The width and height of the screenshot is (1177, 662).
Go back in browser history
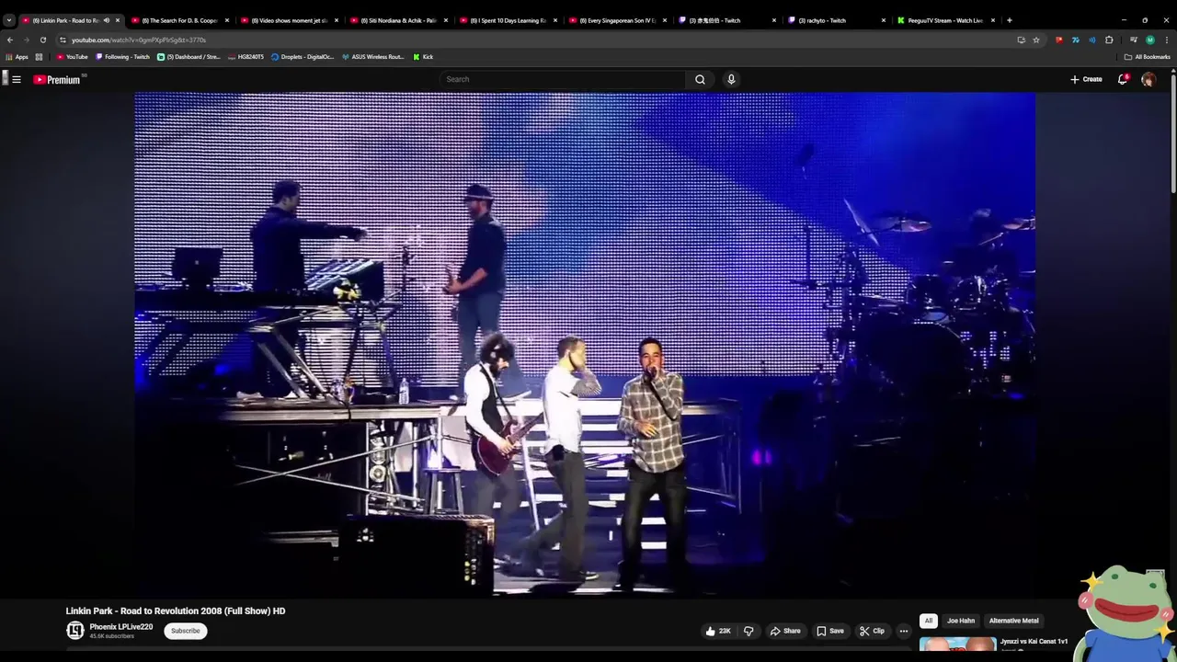(10, 40)
